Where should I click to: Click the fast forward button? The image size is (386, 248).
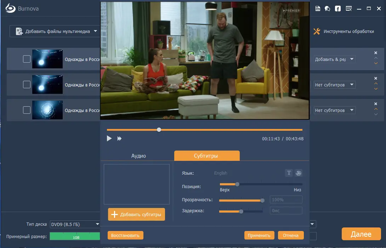[x=119, y=139]
